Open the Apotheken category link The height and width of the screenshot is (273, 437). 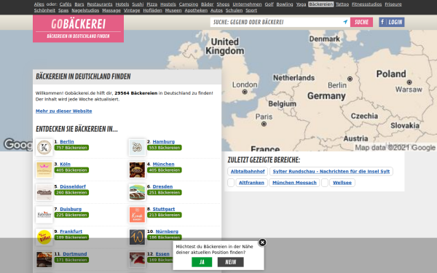[x=196, y=10]
